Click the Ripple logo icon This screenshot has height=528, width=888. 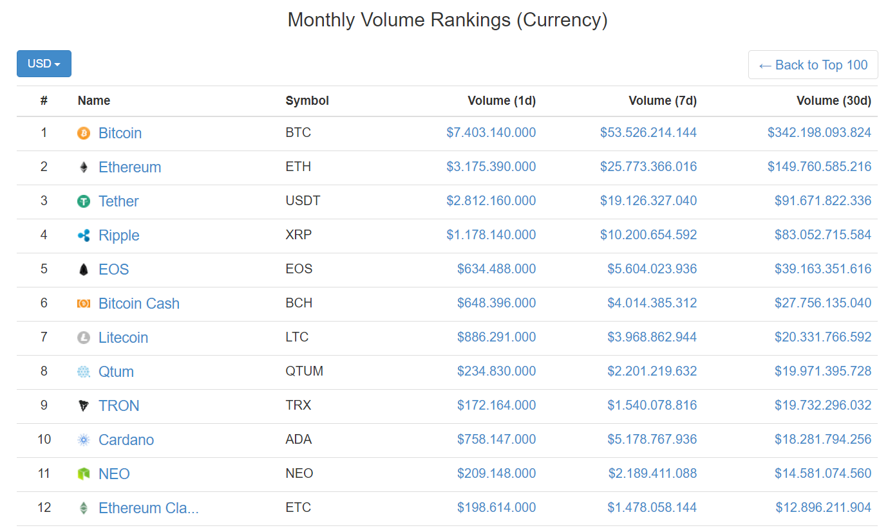coord(84,235)
